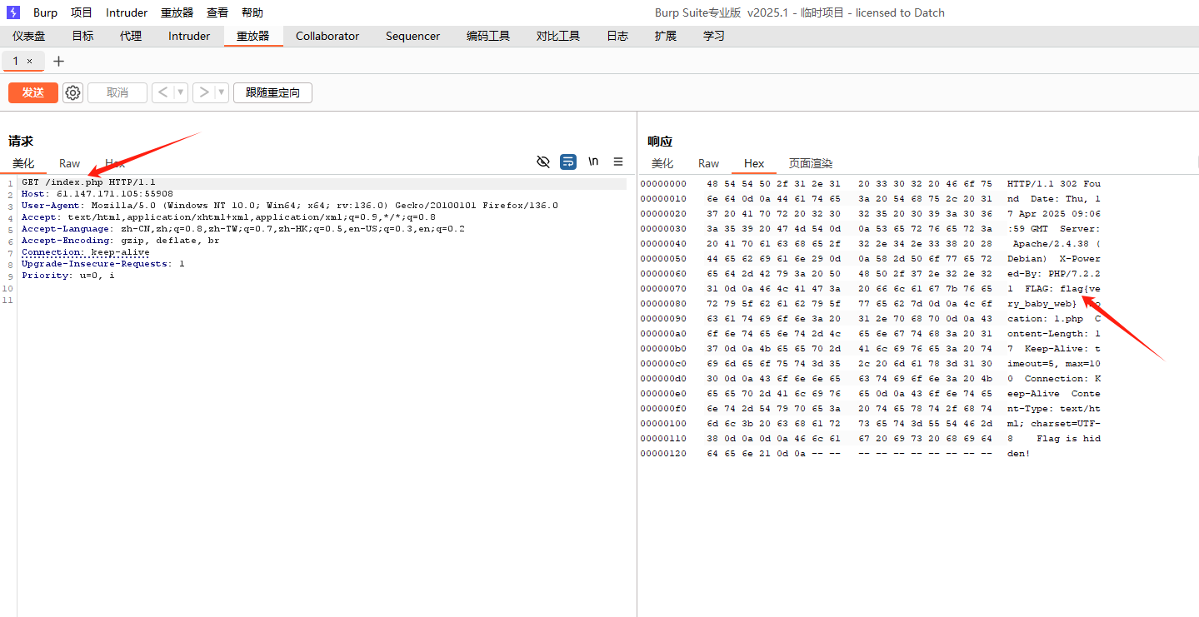
Task: Click the Priority: u=0, i line
Action: 68,276
